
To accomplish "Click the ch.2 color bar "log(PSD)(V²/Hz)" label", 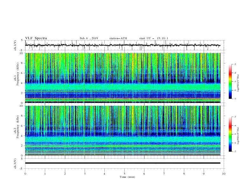I will coord(238,136).
